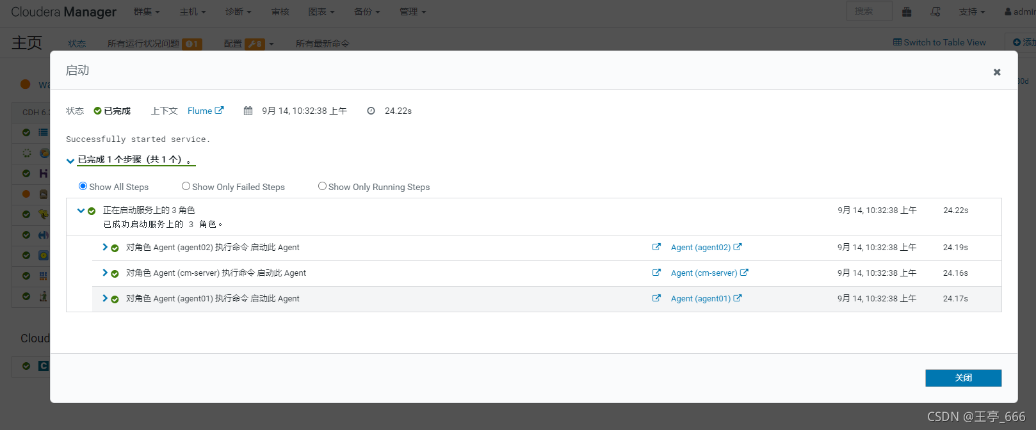Viewport: 1036px width, 430px height.
Task: Open the 主机 dropdown menu
Action: [193, 12]
